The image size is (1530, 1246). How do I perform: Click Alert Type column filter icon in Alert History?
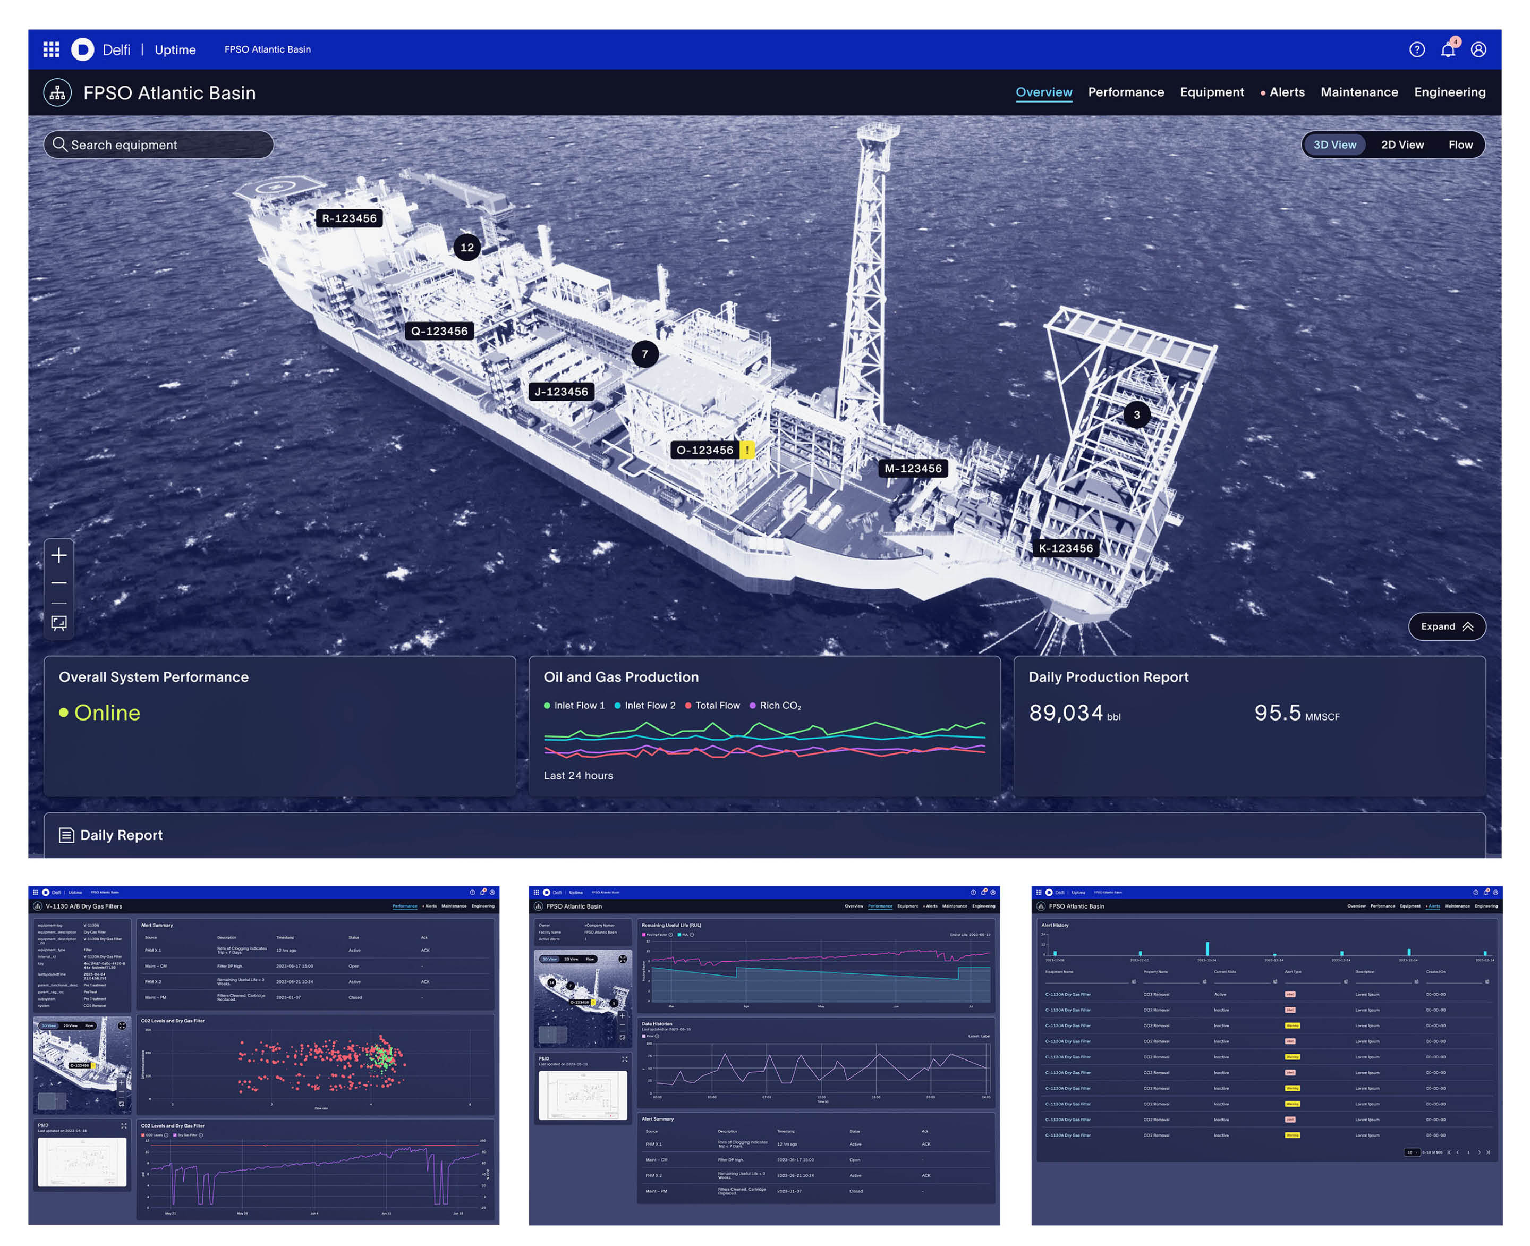click(1346, 981)
